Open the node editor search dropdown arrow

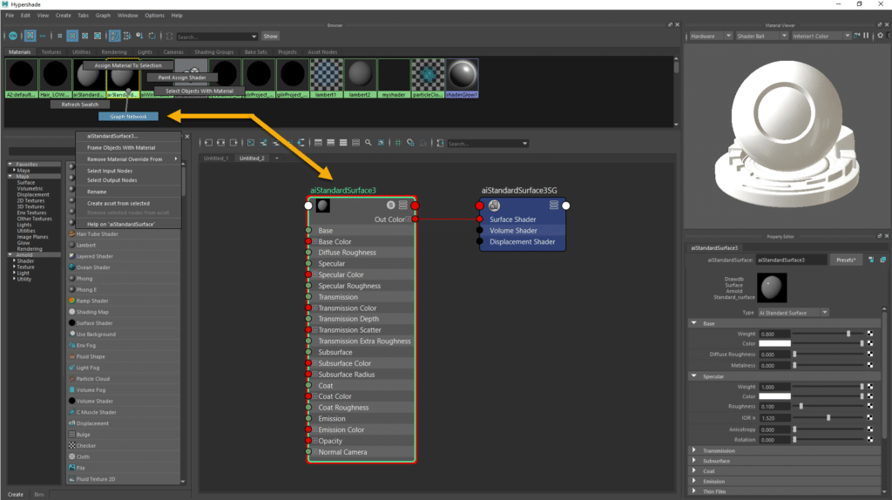(x=524, y=144)
